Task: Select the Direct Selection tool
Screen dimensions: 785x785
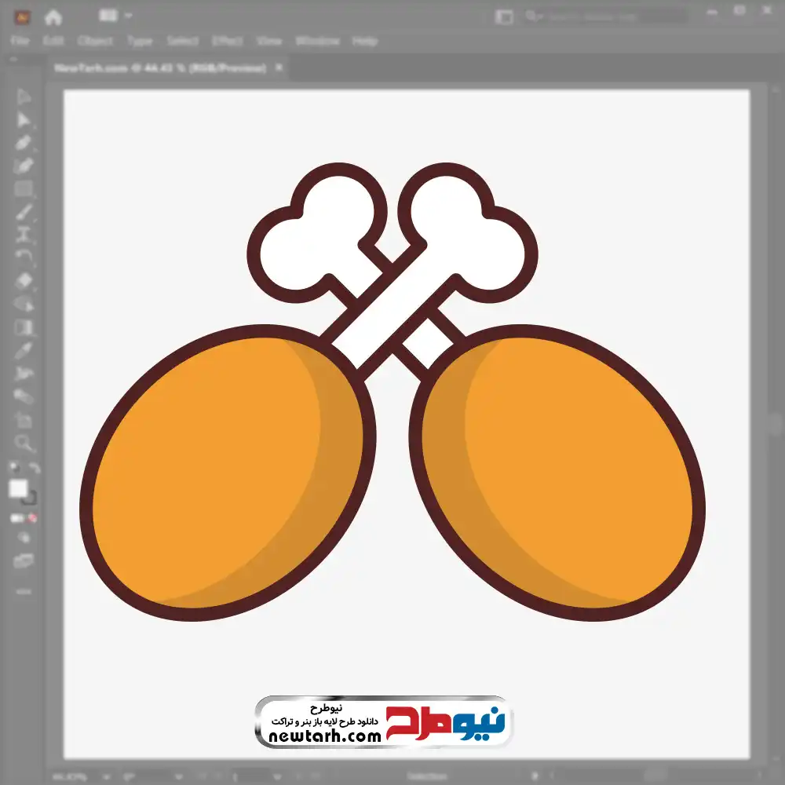Action: tap(24, 120)
